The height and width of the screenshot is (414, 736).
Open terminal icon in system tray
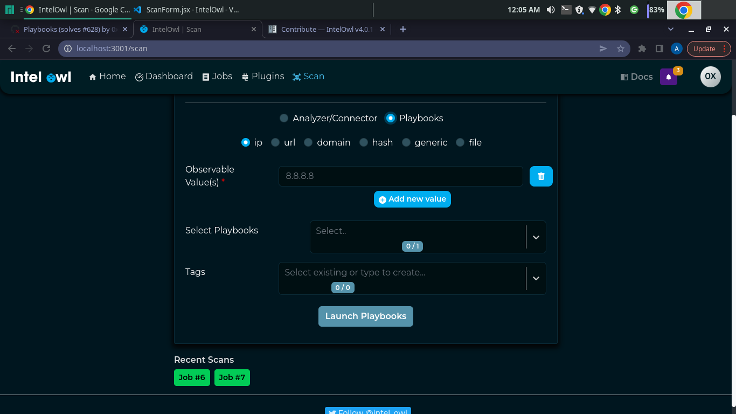point(566,9)
